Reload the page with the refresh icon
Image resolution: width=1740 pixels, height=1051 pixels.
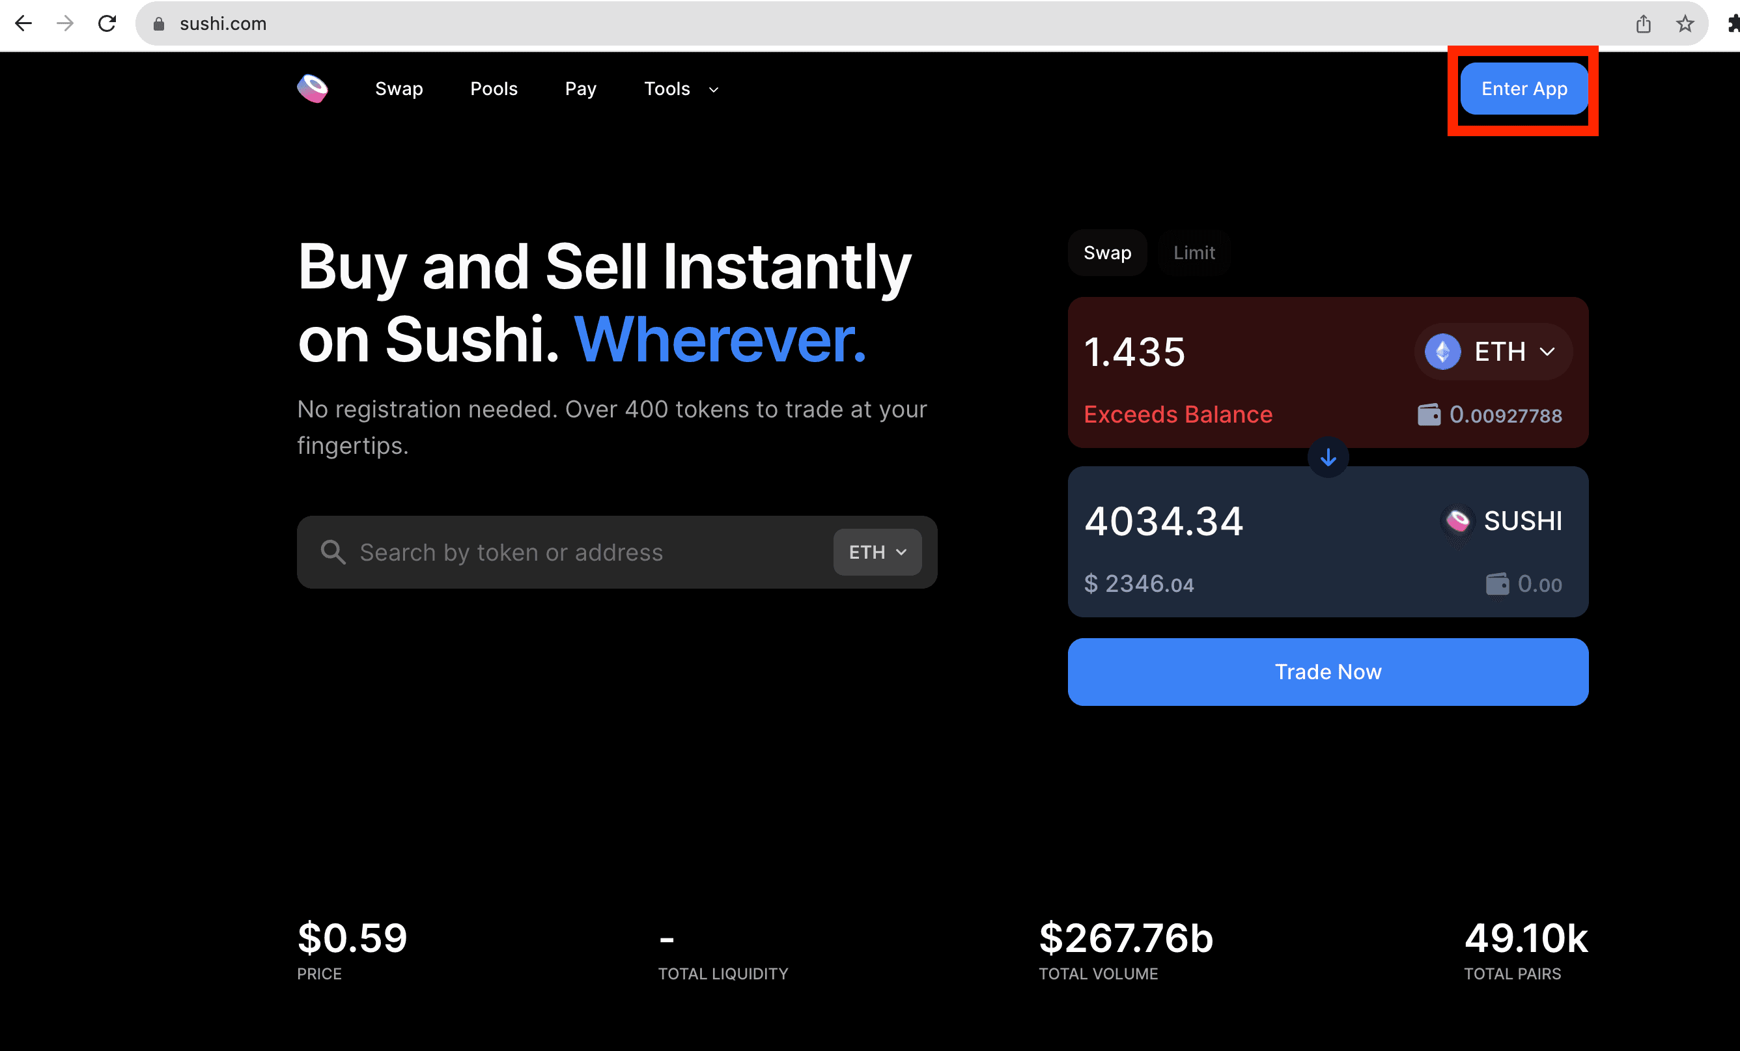[107, 23]
